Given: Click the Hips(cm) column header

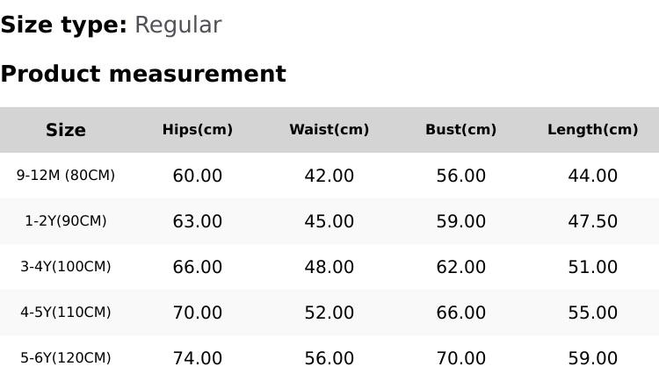Looking at the screenshot, I should point(198,130).
